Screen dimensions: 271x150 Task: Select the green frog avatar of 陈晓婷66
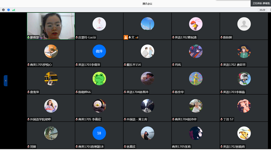click(x=99, y=78)
